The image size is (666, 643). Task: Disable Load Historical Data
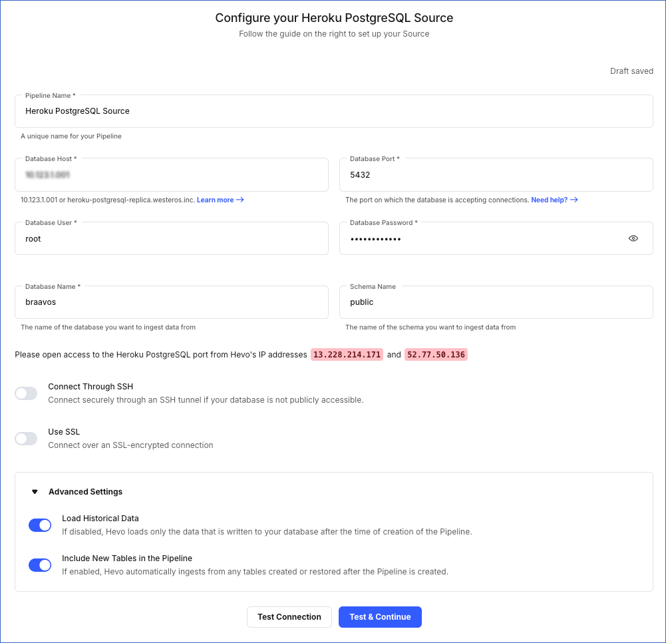39,525
